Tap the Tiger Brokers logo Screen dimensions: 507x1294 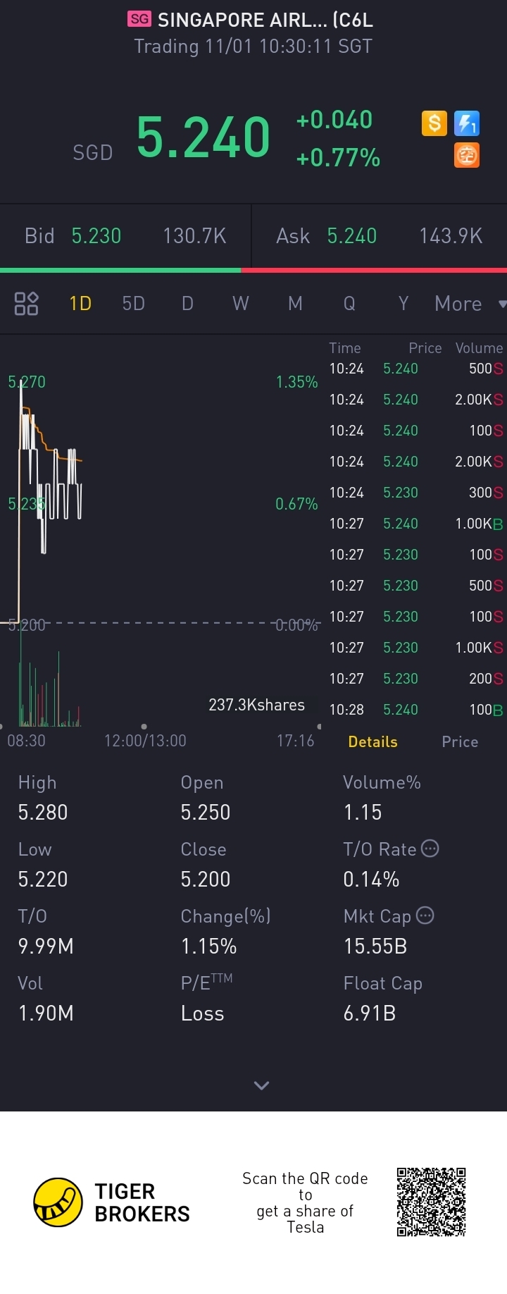click(x=112, y=1202)
